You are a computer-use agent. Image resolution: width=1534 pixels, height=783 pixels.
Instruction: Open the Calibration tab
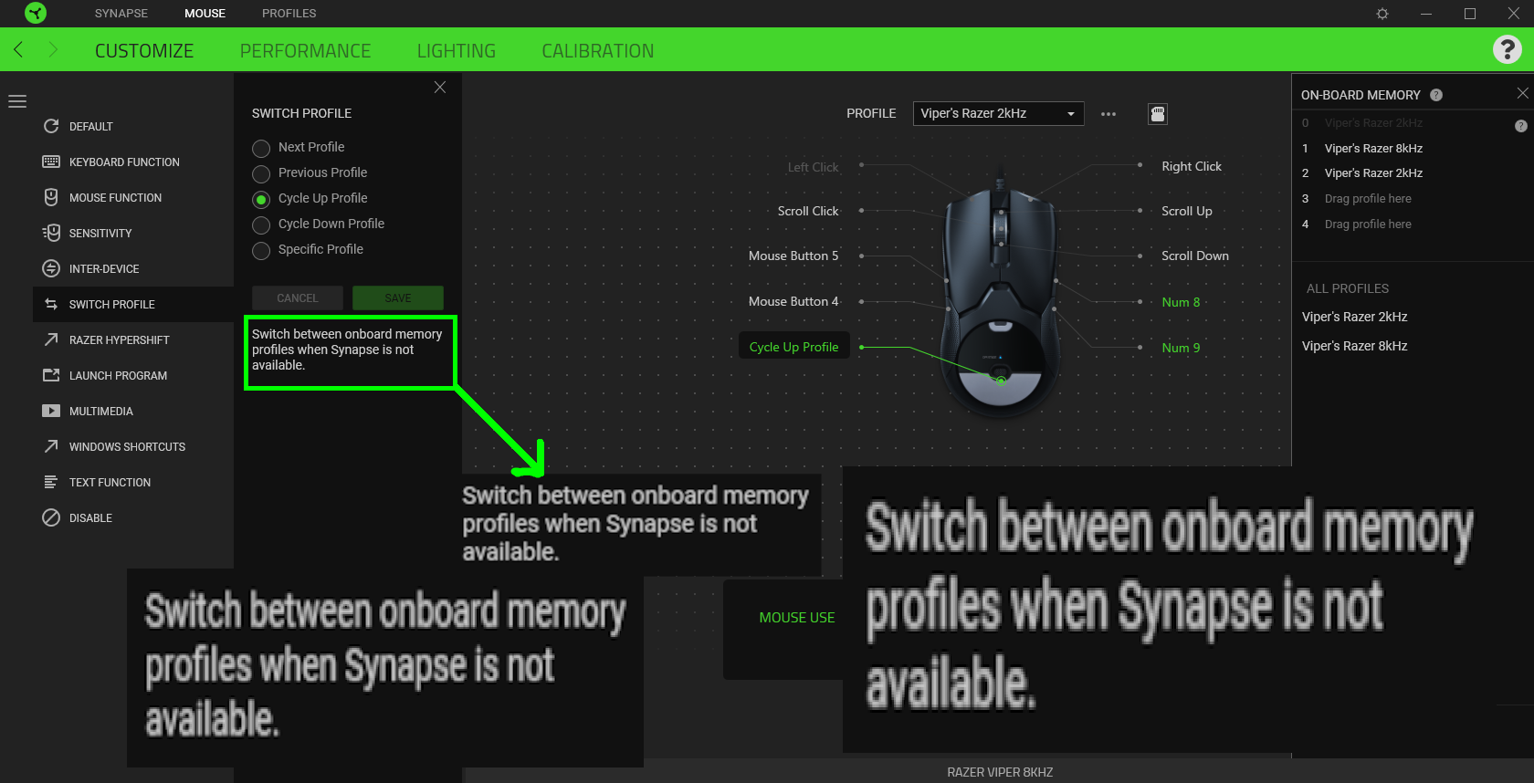pyautogui.click(x=598, y=51)
